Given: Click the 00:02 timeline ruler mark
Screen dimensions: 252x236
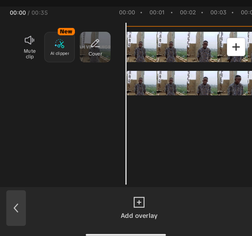Looking at the screenshot, I should 188,13.
